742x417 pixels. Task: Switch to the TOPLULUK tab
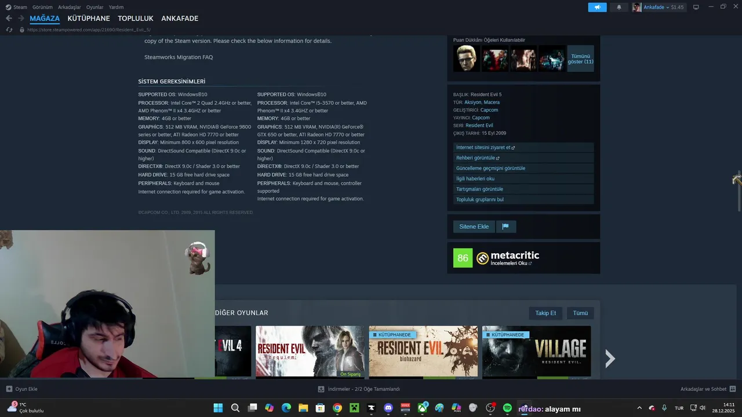136,19
